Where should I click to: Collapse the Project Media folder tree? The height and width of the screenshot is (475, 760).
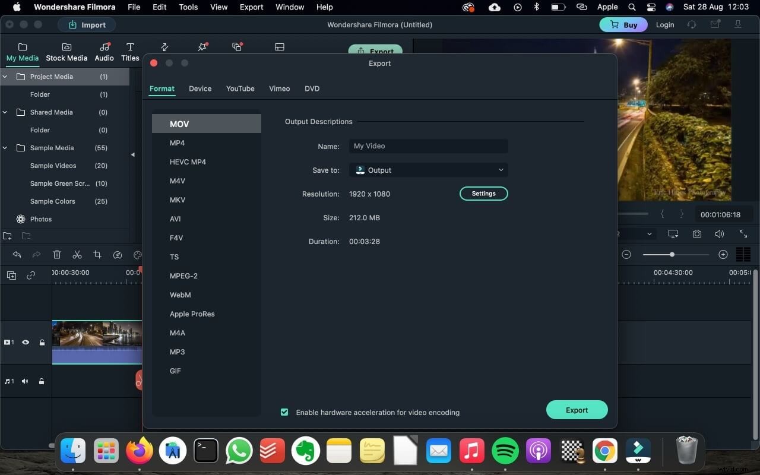click(5, 77)
